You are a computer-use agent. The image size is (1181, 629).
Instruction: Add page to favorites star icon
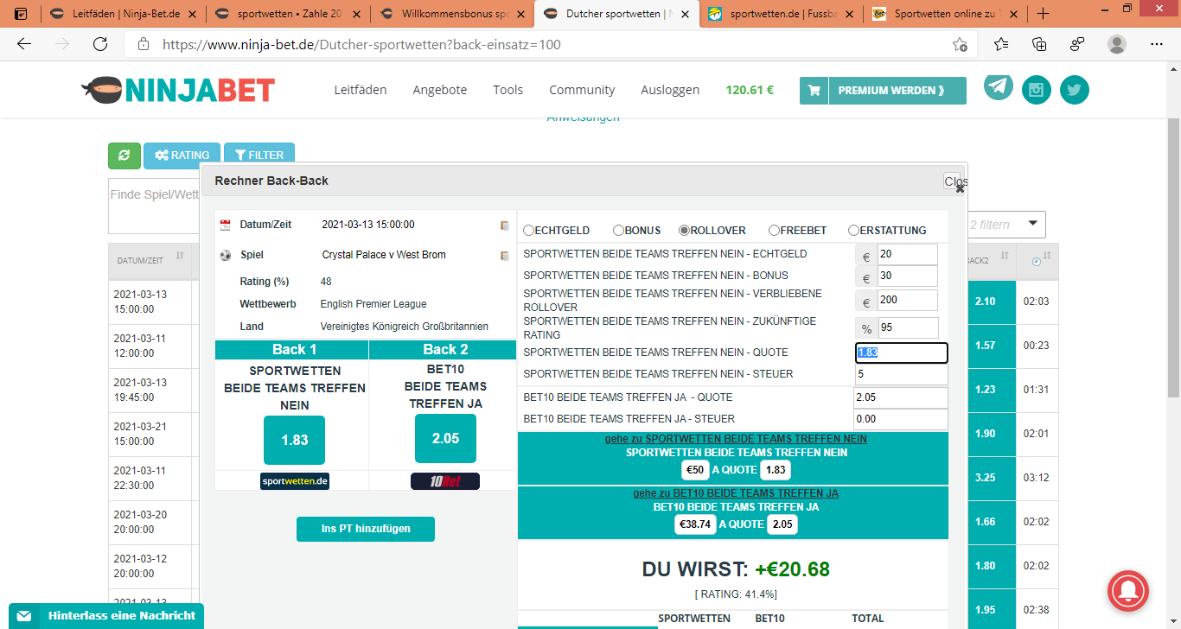click(960, 44)
